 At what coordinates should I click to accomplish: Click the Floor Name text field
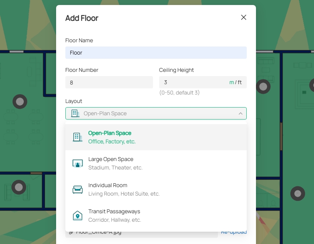pyautogui.click(x=156, y=53)
